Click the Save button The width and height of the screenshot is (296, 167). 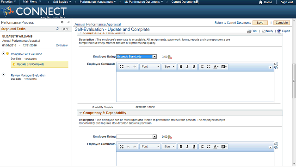coord(260,23)
